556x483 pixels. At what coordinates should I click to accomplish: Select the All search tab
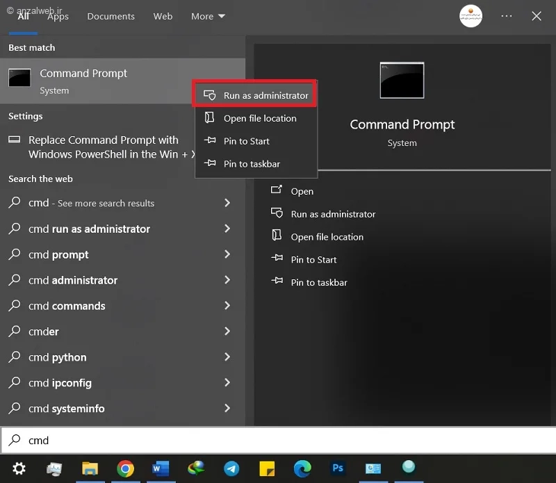pyautogui.click(x=24, y=16)
